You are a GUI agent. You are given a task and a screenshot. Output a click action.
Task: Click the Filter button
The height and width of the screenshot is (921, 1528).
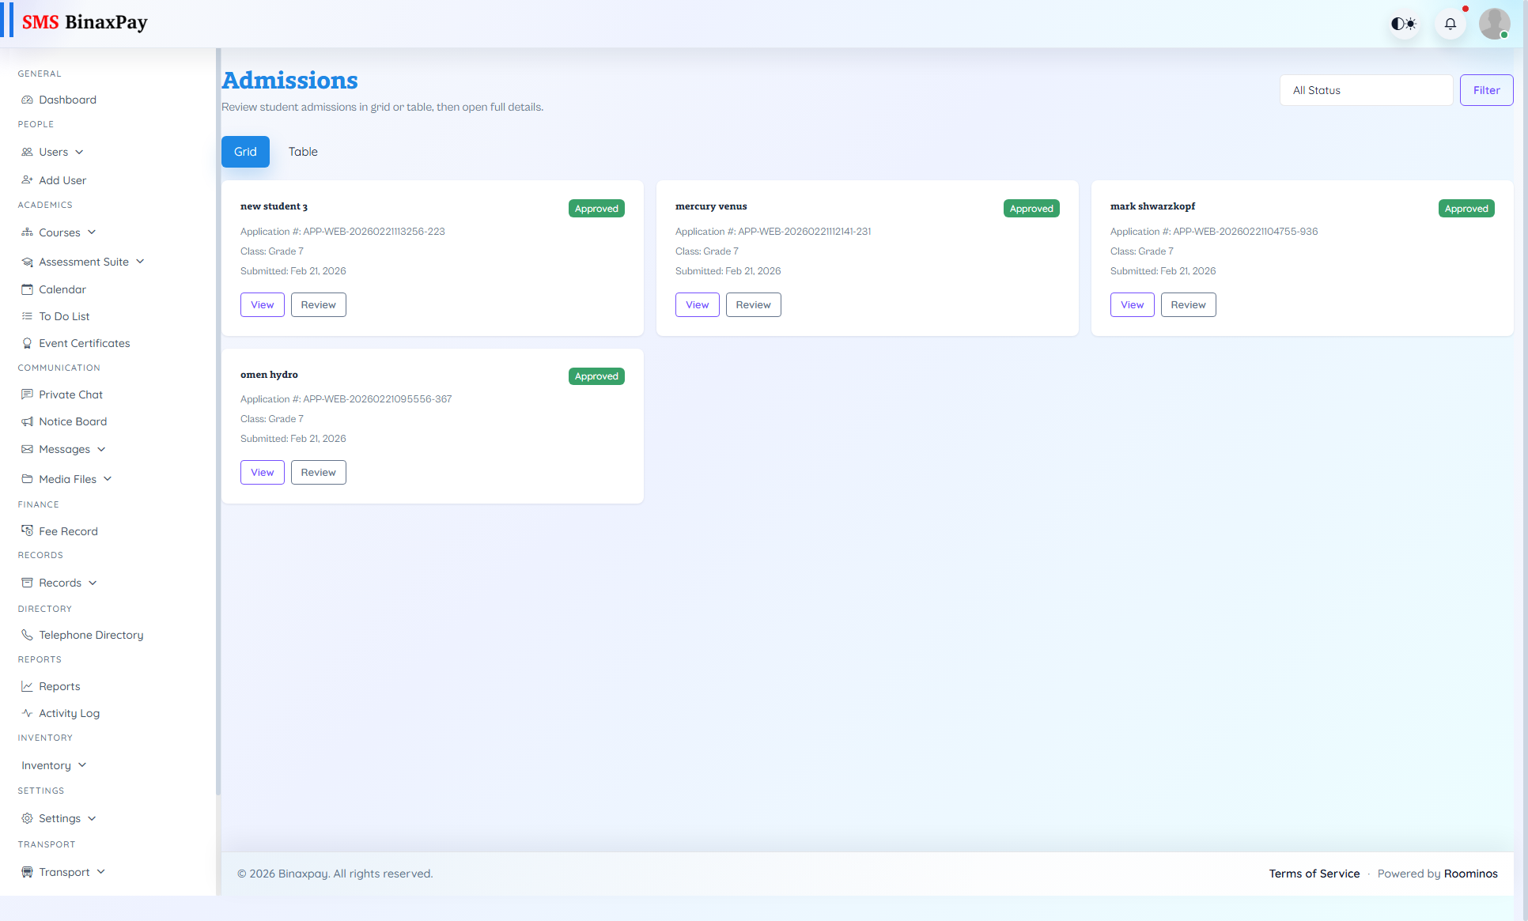(1486, 90)
